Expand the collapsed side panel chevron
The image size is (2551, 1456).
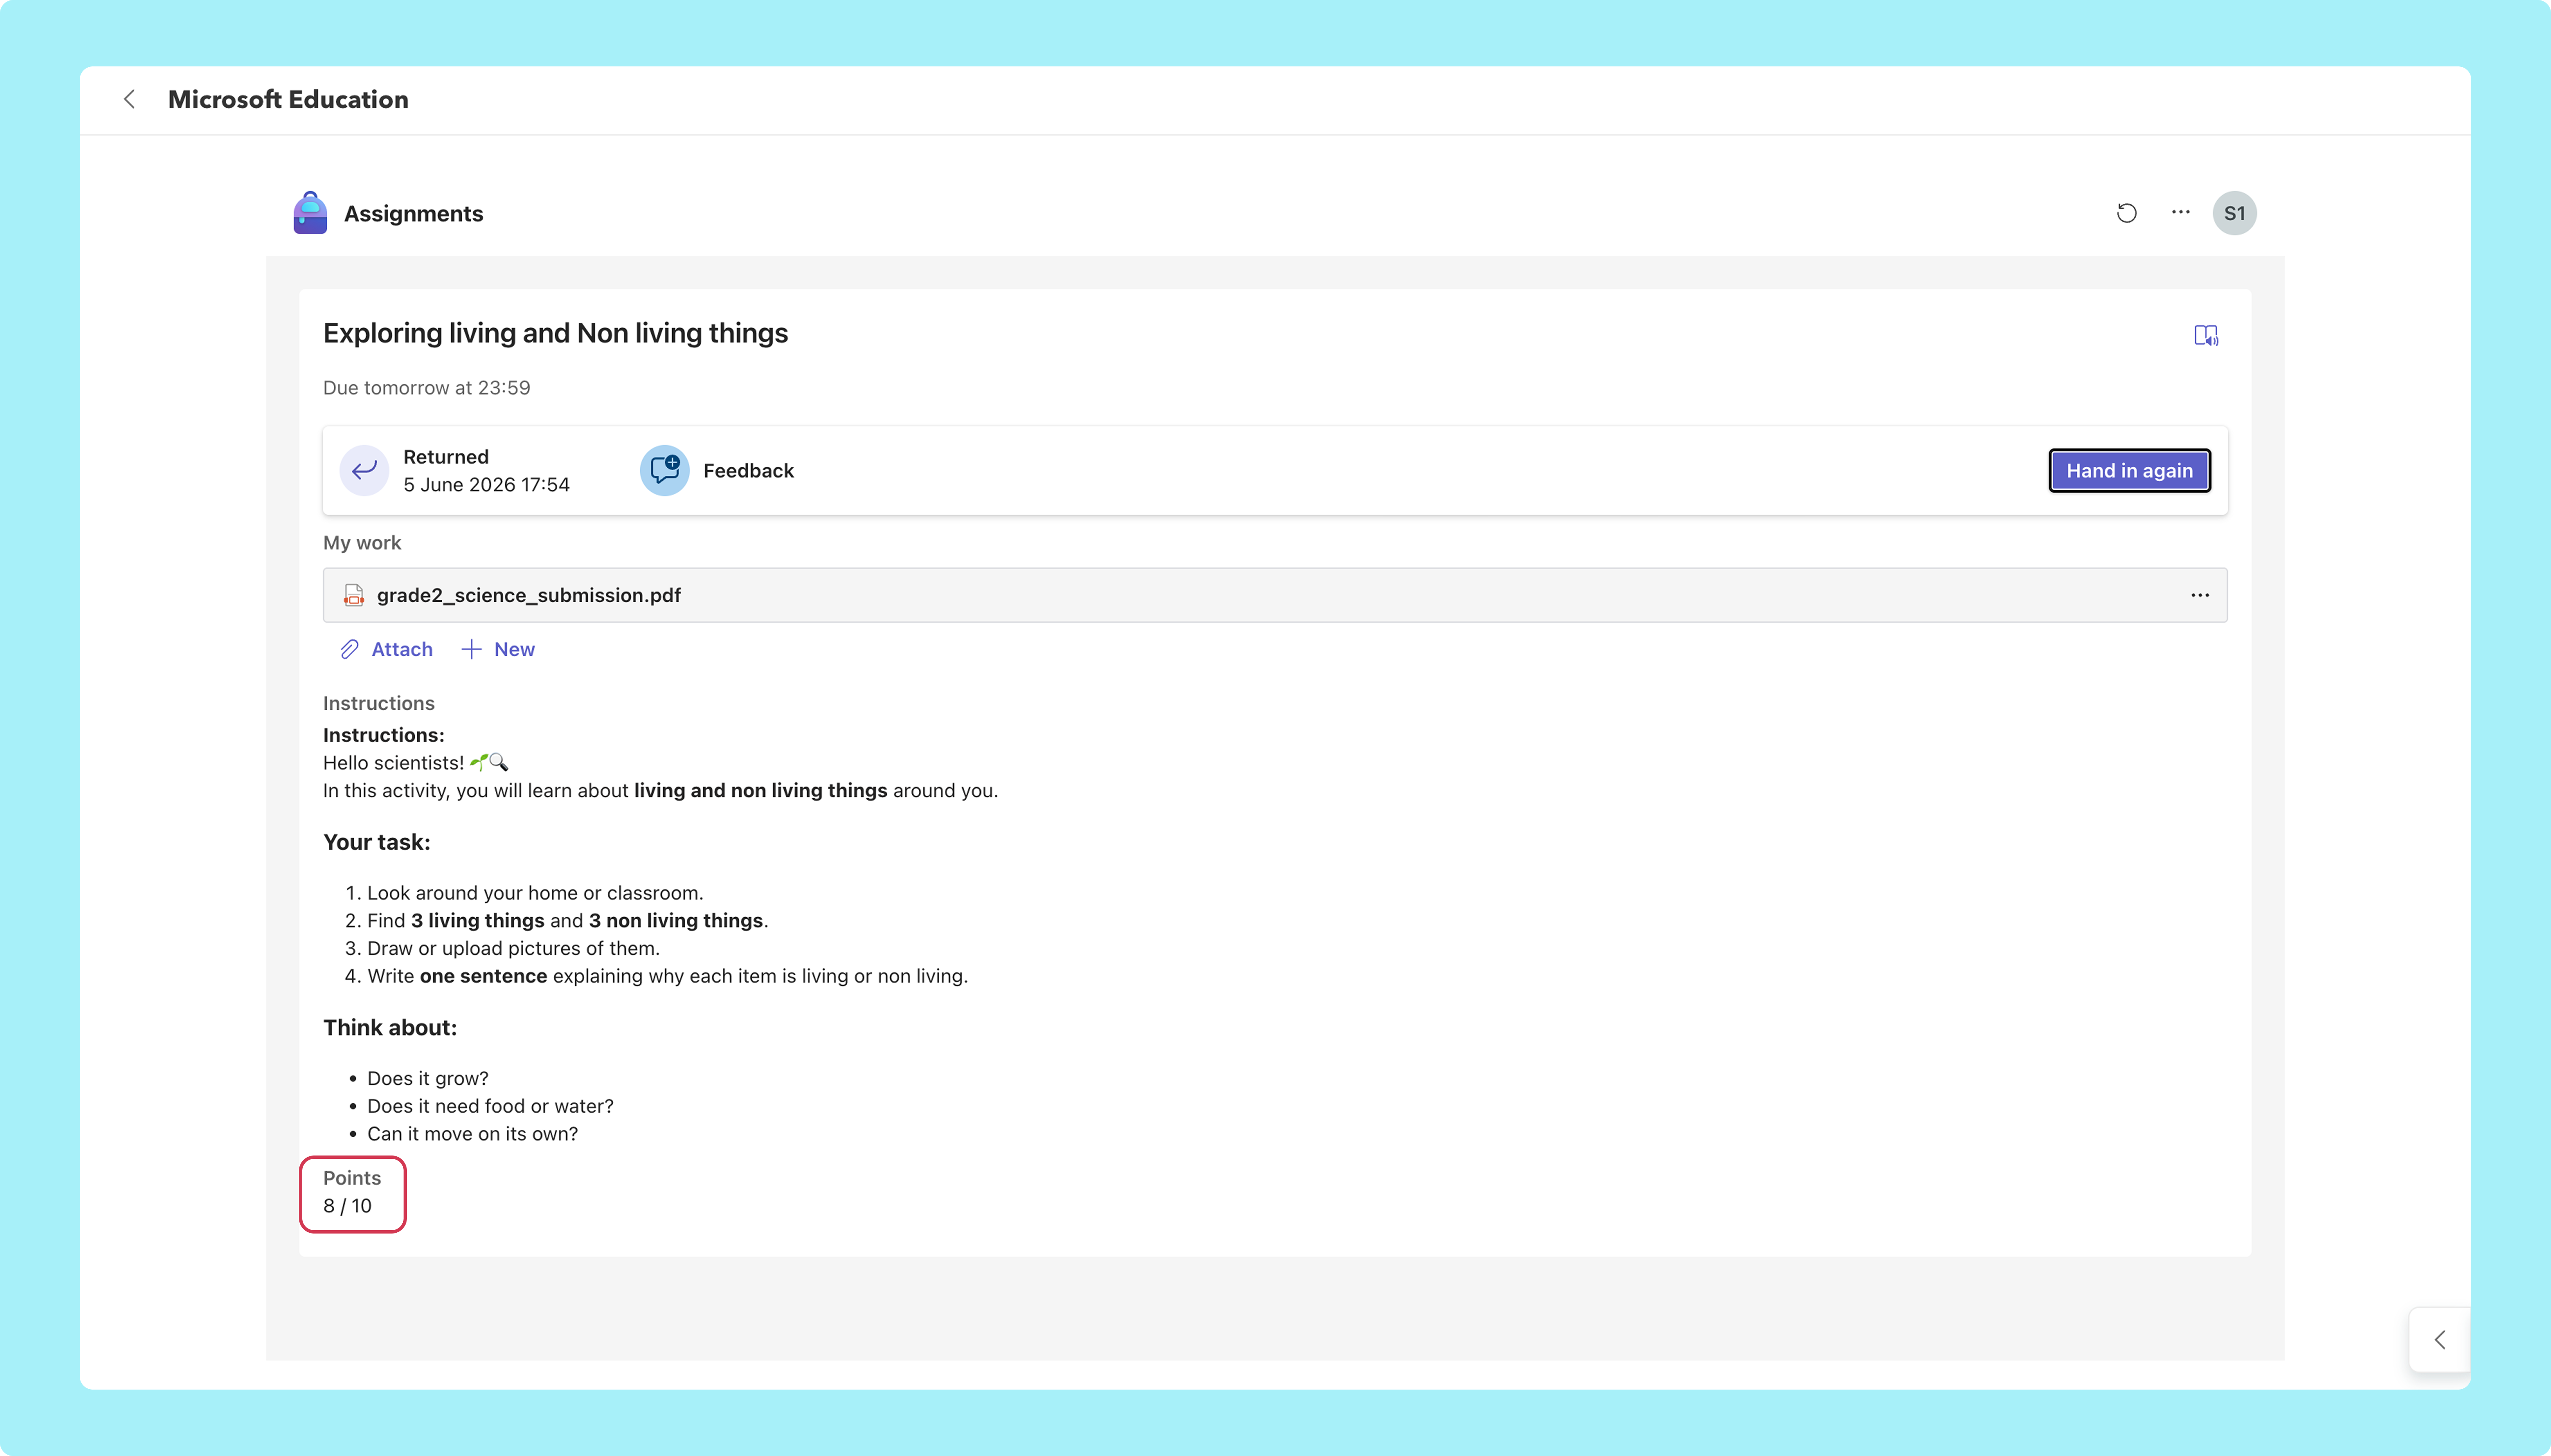[2440, 1340]
